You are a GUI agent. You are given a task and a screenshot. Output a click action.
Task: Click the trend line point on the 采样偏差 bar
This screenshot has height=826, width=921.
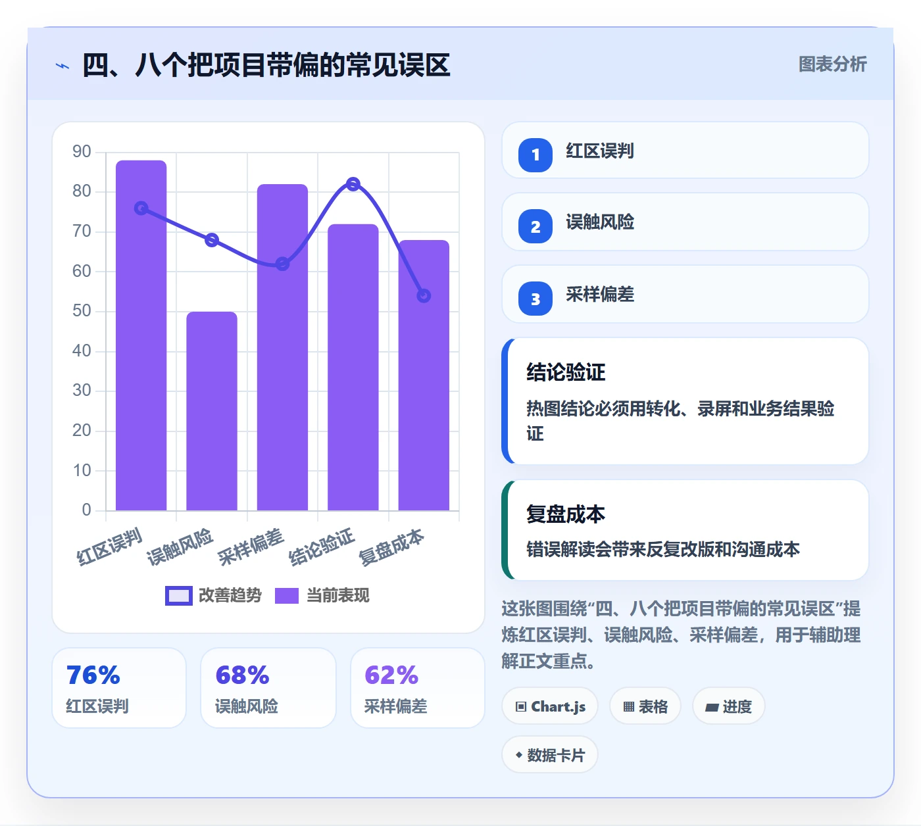(282, 264)
